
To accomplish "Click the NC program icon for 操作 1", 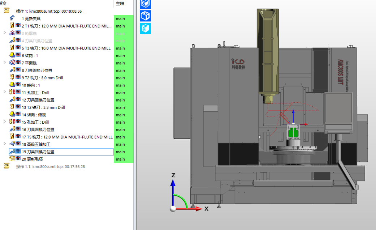I will tap(7, 10).
